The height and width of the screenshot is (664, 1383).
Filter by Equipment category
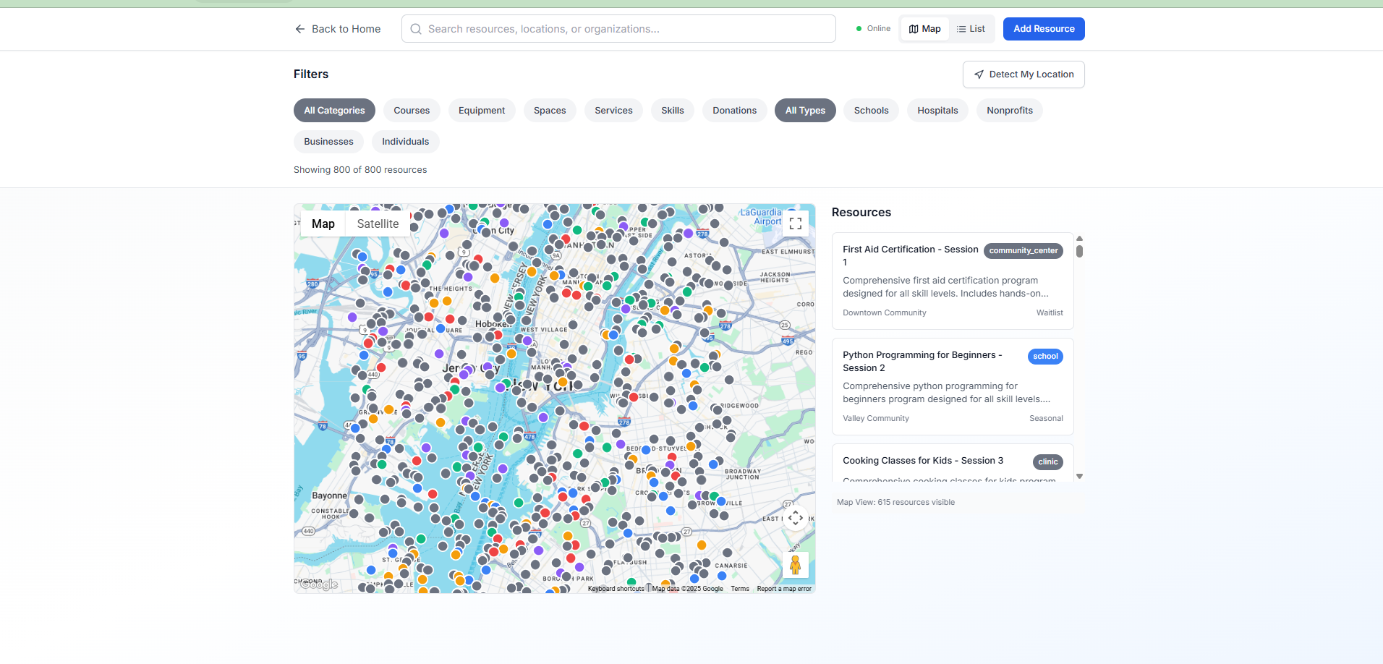(x=482, y=111)
